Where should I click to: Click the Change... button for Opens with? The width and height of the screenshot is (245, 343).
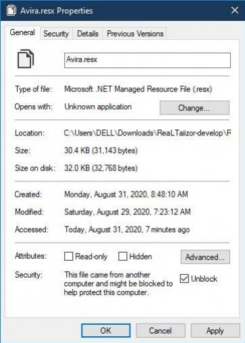(194, 108)
